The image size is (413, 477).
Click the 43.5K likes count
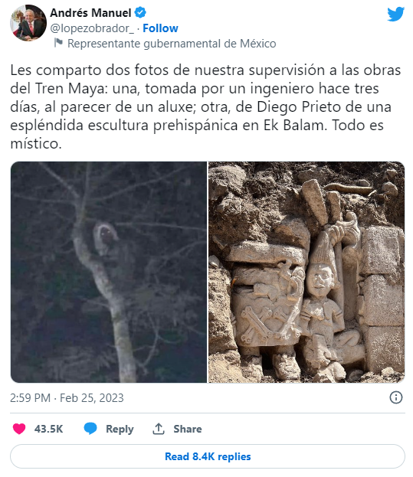tap(49, 429)
